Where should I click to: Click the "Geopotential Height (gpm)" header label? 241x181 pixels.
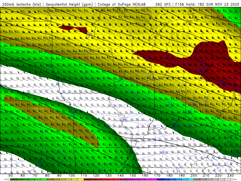coord(69,4)
